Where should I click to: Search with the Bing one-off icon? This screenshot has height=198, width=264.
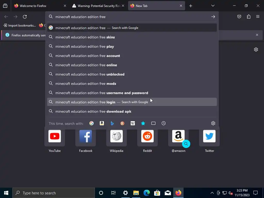pyautogui.click(x=112, y=123)
